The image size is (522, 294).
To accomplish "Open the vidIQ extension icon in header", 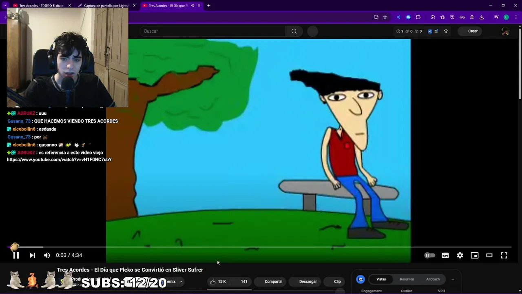I will coord(430,31).
